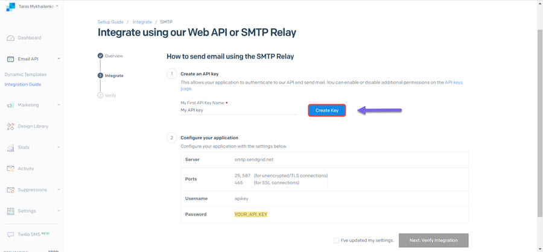Follow the Setup Guide breadcrumb link

(110, 22)
